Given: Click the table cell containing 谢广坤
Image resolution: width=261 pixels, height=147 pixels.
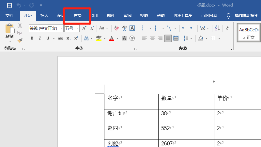Looking at the screenshot, I should click(131, 116).
